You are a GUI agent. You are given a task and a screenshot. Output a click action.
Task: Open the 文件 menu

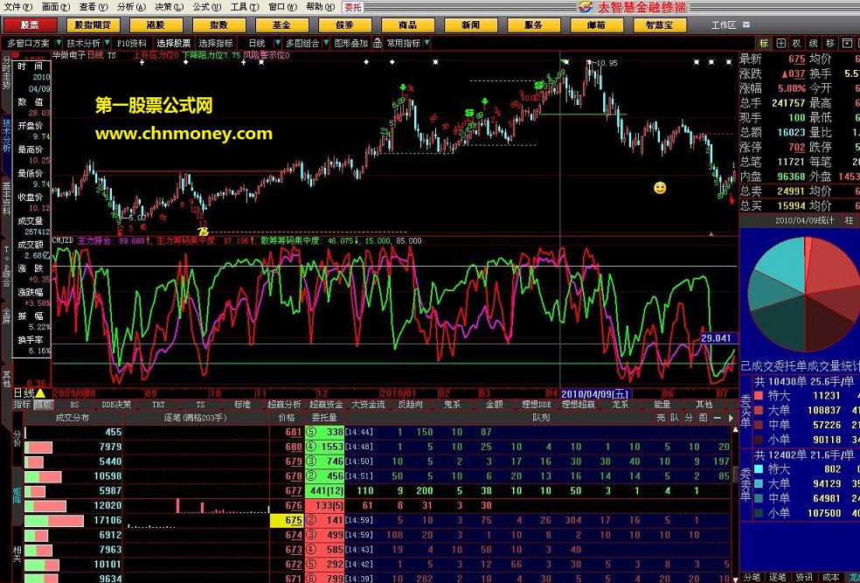tap(18, 7)
